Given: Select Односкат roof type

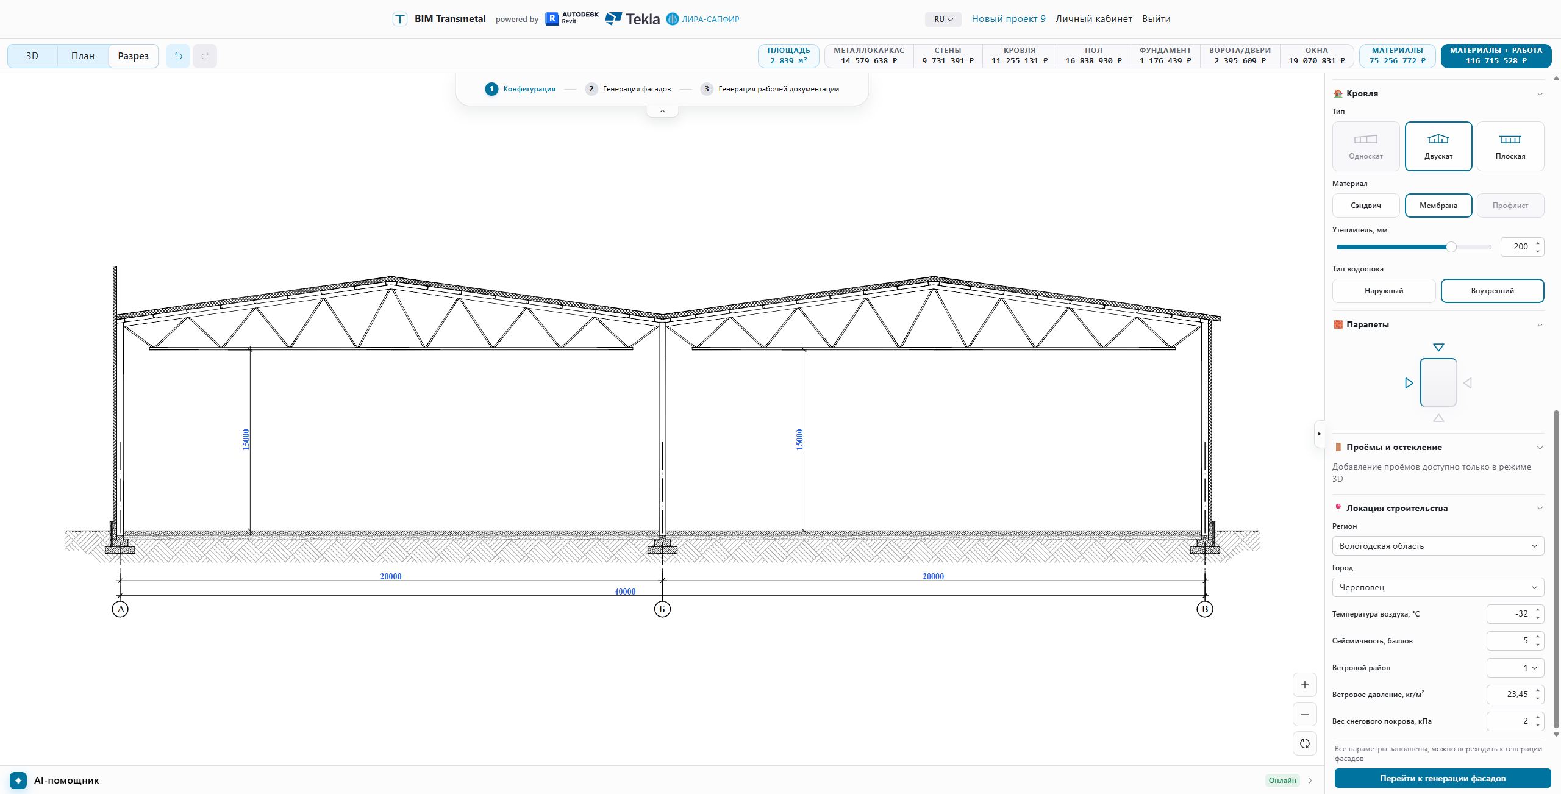Looking at the screenshot, I should pyautogui.click(x=1366, y=146).
